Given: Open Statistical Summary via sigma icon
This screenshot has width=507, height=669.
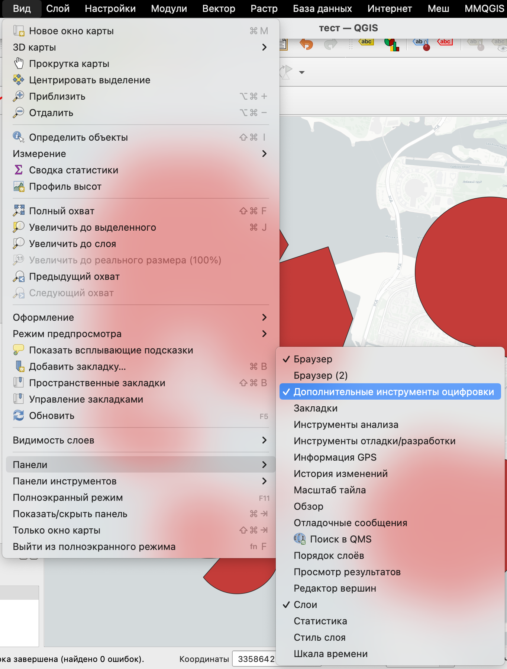Looking at the screenshot, I should 19,170.
